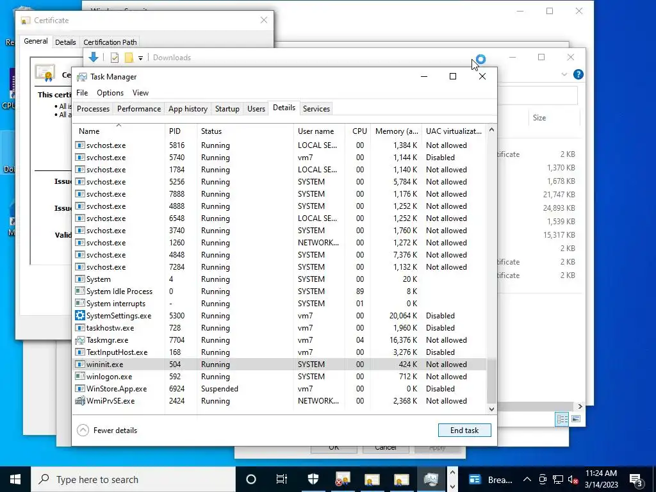Click the network tray icon

pyautogui.click(x=558, y=479)
